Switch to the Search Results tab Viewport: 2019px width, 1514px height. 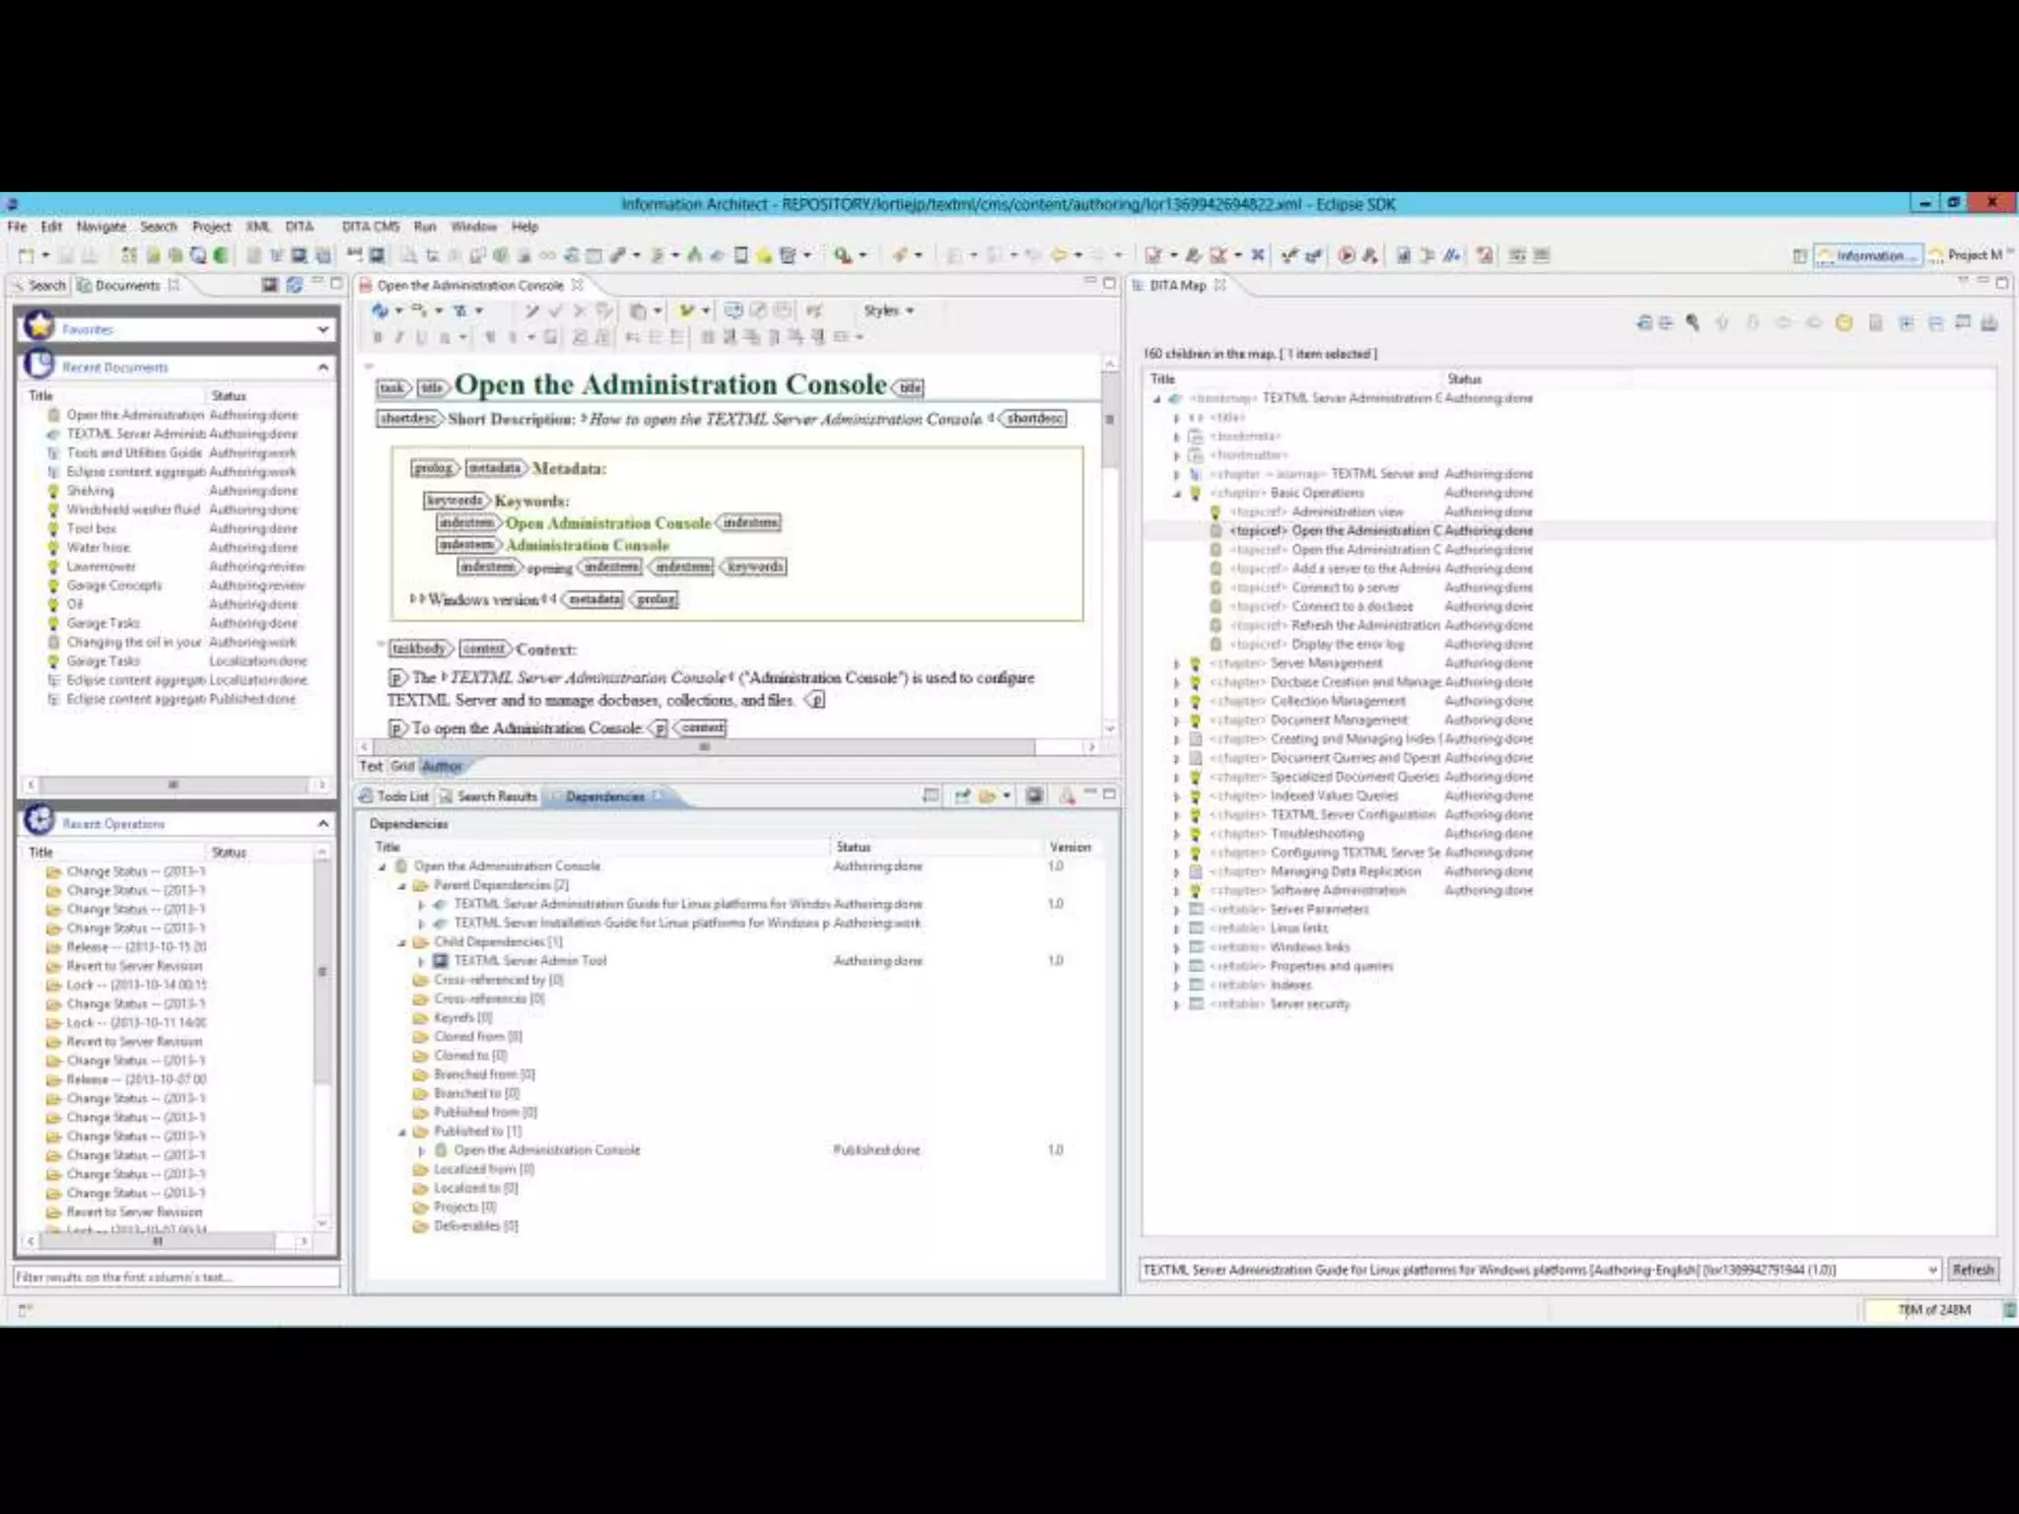pos(496,796)
